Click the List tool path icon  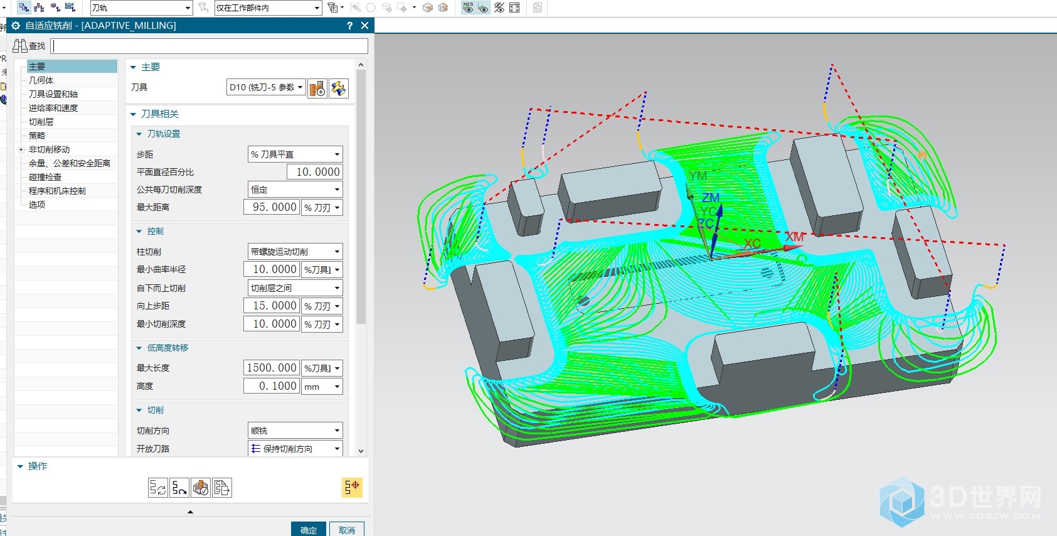222,488
